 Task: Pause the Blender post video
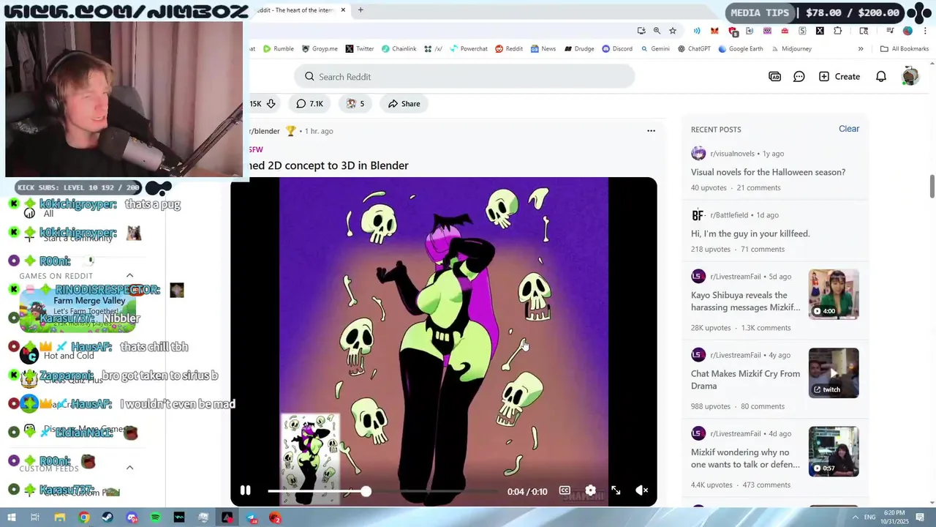tap(246, 490)
